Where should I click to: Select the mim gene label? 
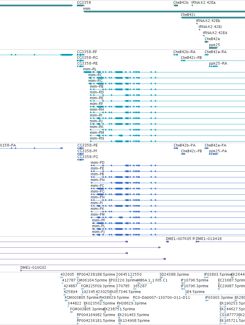[87, 8]
